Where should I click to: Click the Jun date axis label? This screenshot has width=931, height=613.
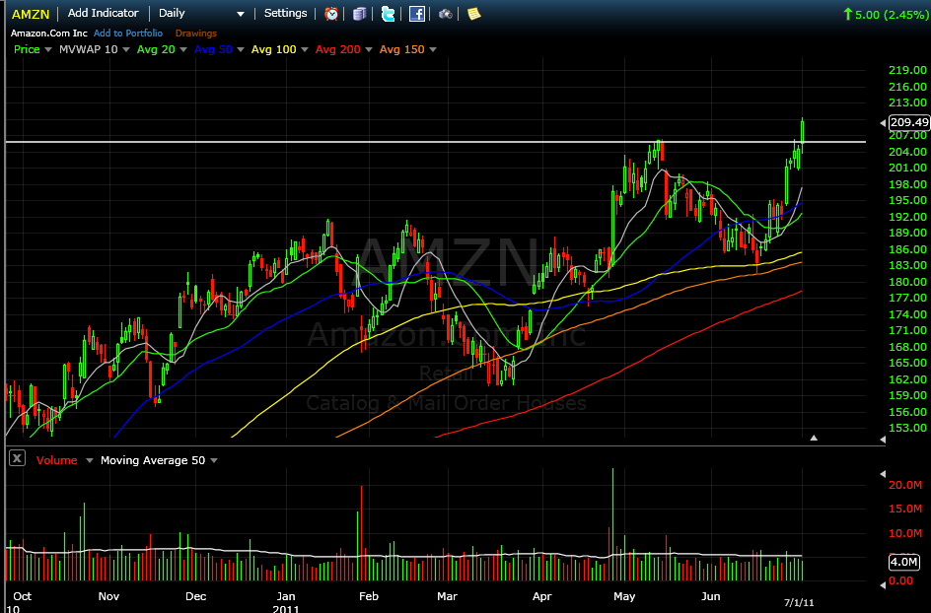tap(711, 596)
